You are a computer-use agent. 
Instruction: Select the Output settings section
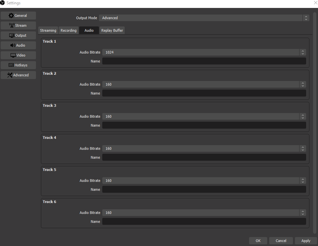click(18, 35)
